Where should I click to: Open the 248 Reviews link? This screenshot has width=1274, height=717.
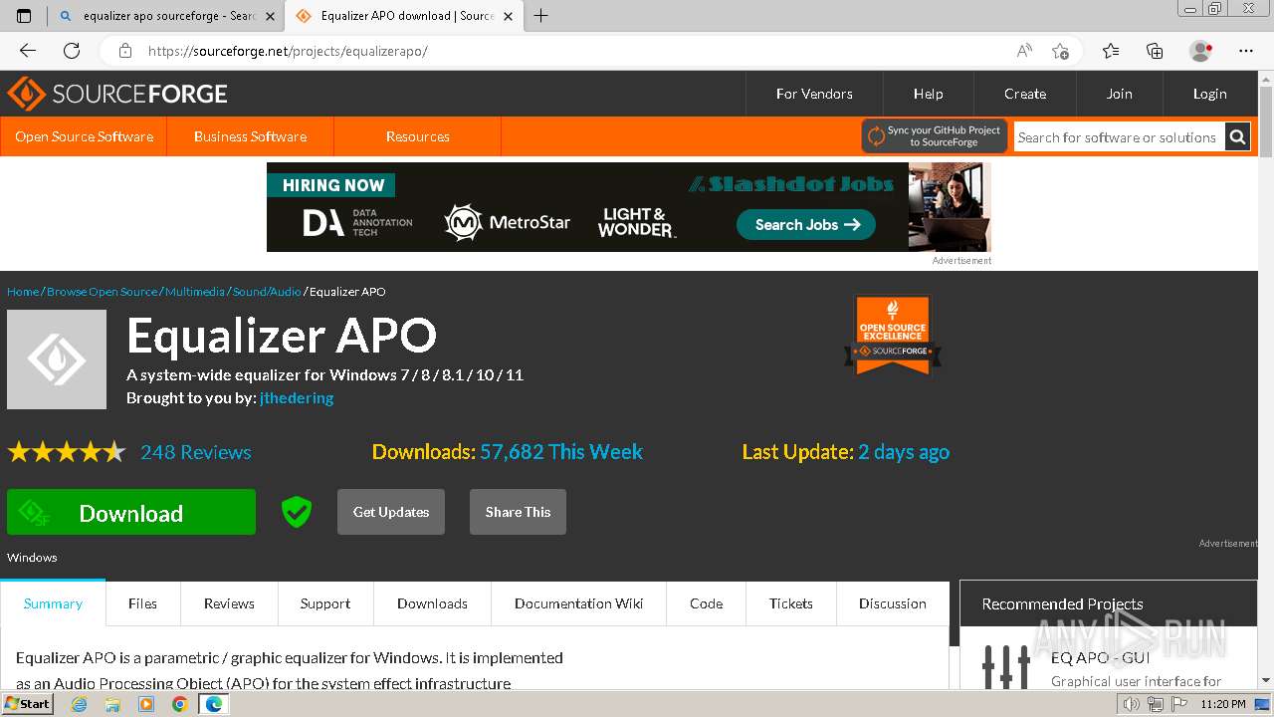click(x=196, y=452)
